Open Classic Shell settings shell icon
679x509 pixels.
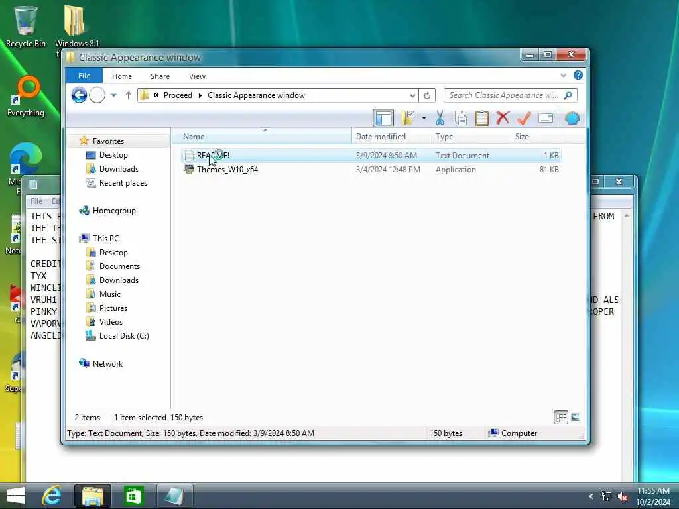(x=572, y=118)
